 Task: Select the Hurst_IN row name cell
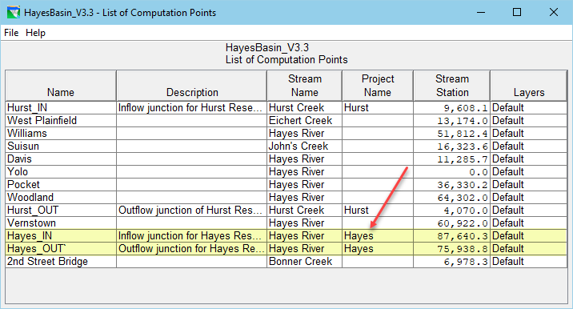tap(61, 108)
